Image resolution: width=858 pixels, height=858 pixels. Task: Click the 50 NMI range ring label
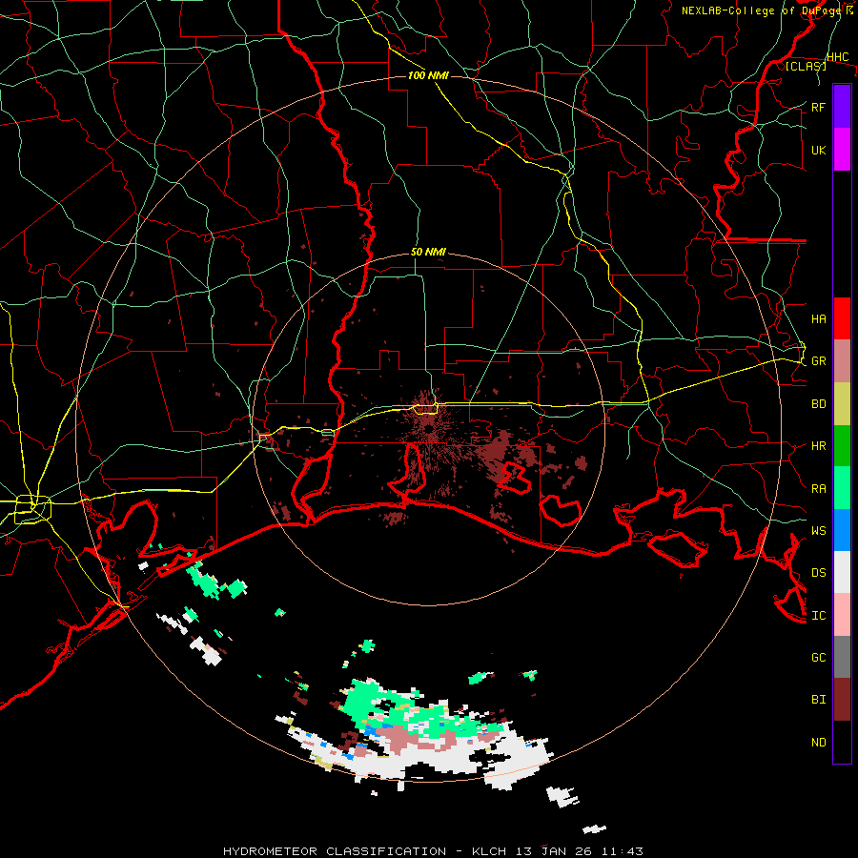pos(428,253)
